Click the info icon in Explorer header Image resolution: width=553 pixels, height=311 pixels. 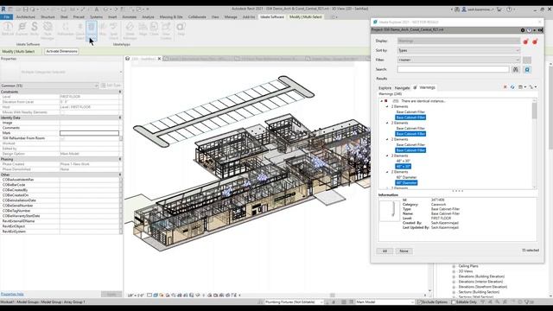[x=529, y=30]
